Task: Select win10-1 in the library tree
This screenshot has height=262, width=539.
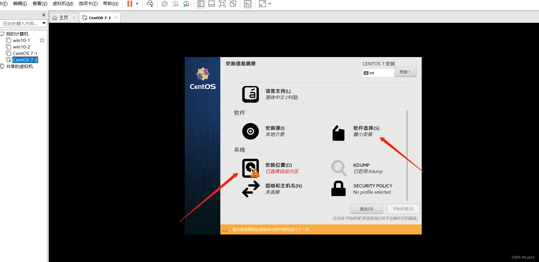Action: tap(21, 40)
